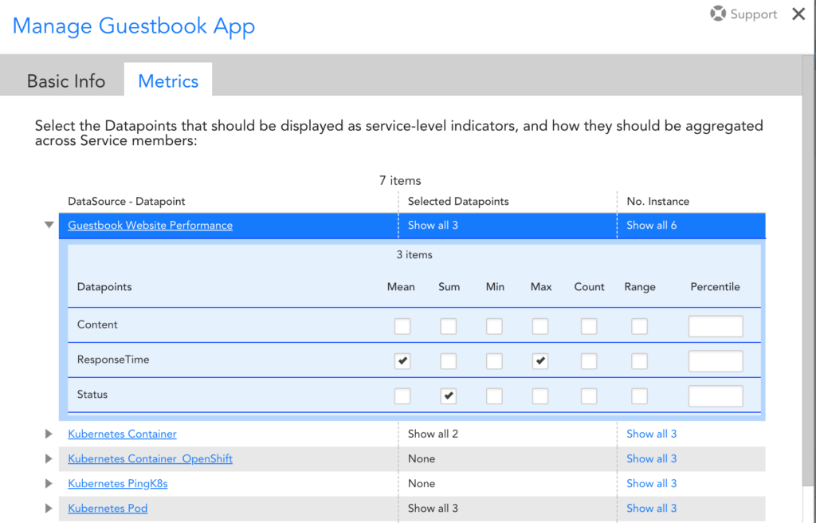This screenshot has width=816, height=523.
Task: Close the Manage Guestbook App dialog
Action: click(x=798, y=14)
